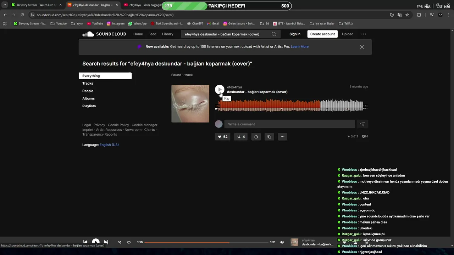
Task: Open the Home menu item
Action: (x=138, y=34)
